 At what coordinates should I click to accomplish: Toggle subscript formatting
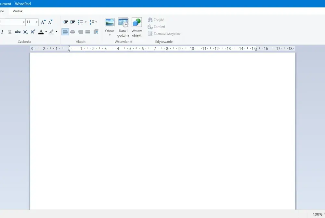25,32
